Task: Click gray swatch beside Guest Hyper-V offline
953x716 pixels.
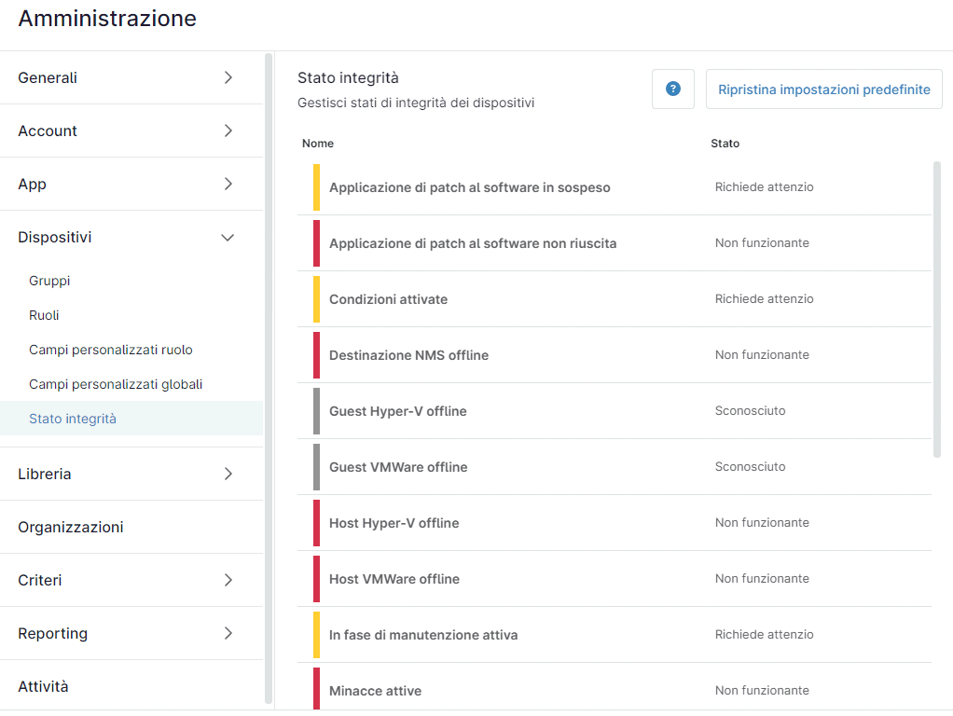Action: [x=316, y=411]
